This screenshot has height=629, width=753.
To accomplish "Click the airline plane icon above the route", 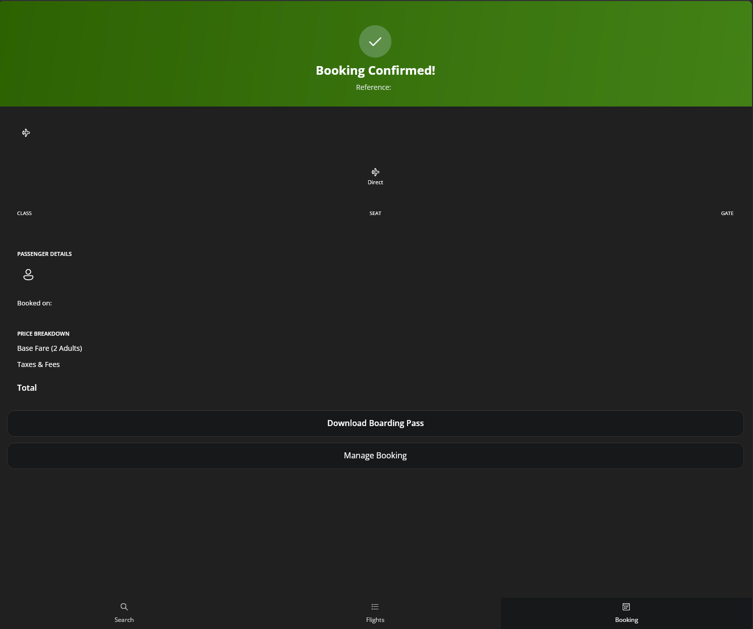I will [26, 133].
